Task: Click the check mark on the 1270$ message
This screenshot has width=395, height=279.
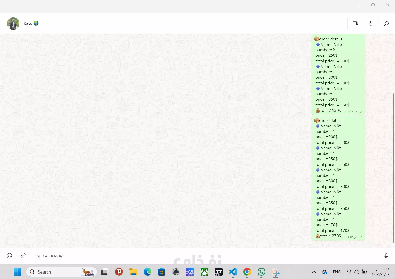Action: point(361,237)
